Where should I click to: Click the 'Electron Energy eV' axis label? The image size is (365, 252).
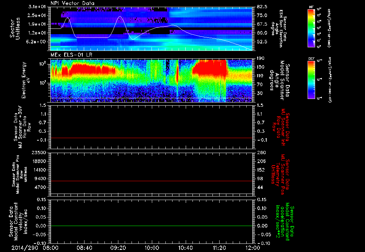coord(26,80)
